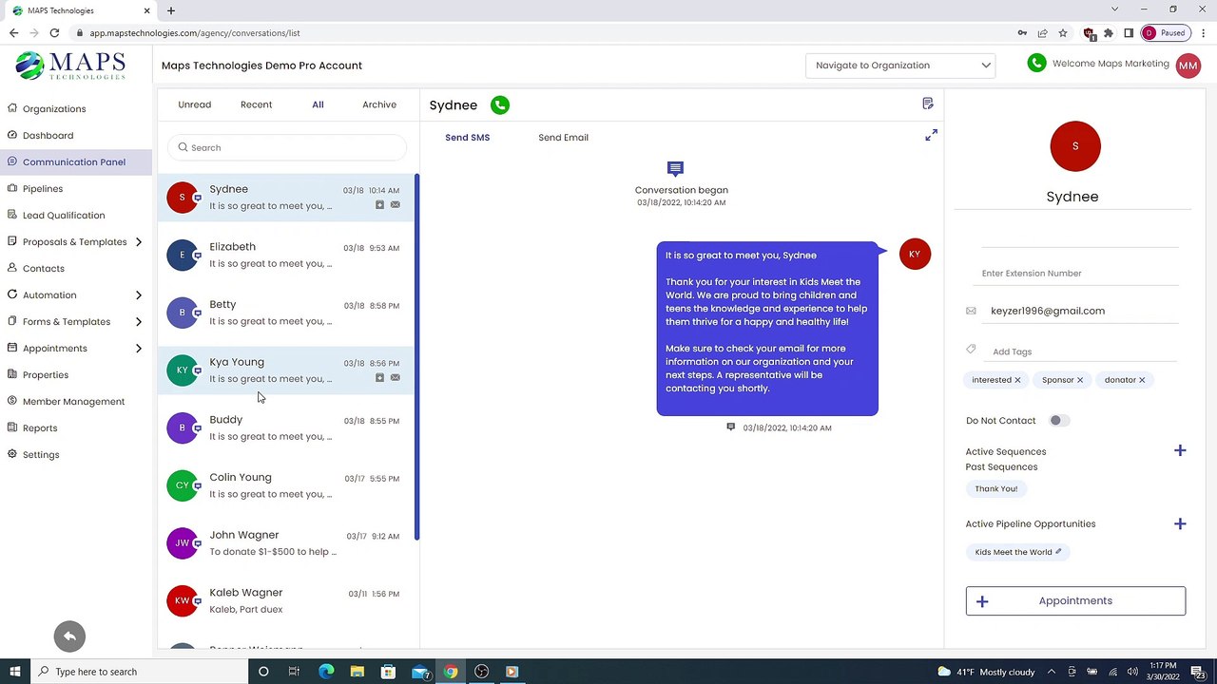
Task: Click the envelope icon in Sydnee's row
Action: [396, 205]
